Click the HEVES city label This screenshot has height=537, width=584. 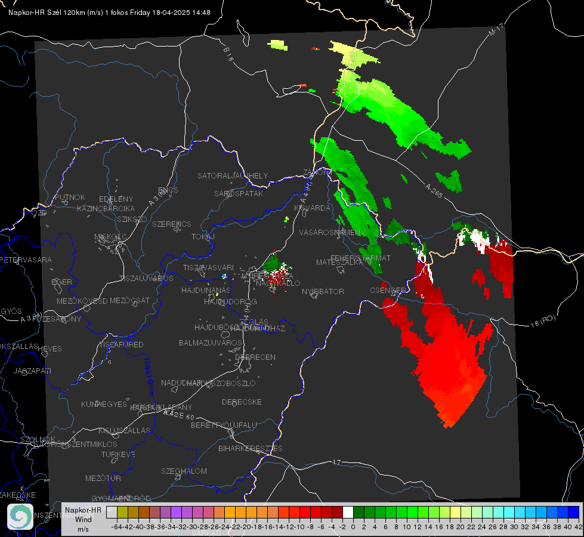[50, 349]
